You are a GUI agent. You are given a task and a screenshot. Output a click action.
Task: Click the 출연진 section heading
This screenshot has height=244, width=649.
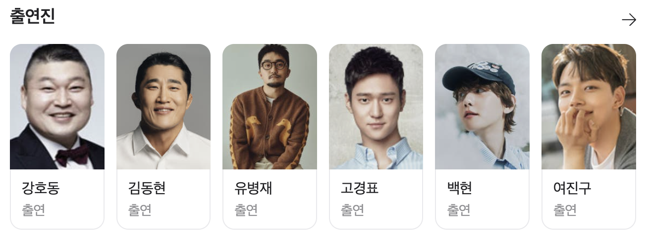coord(32,17)
